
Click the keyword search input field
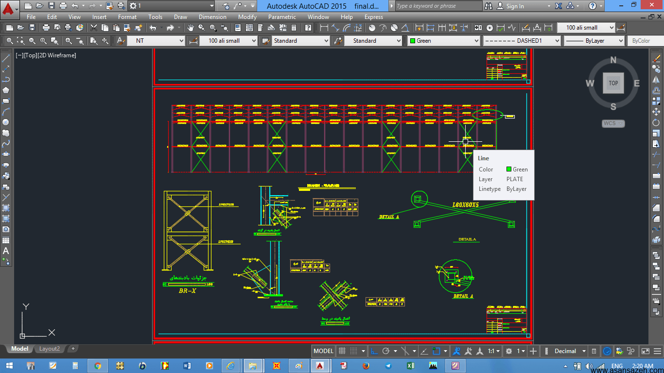point(438,6)
